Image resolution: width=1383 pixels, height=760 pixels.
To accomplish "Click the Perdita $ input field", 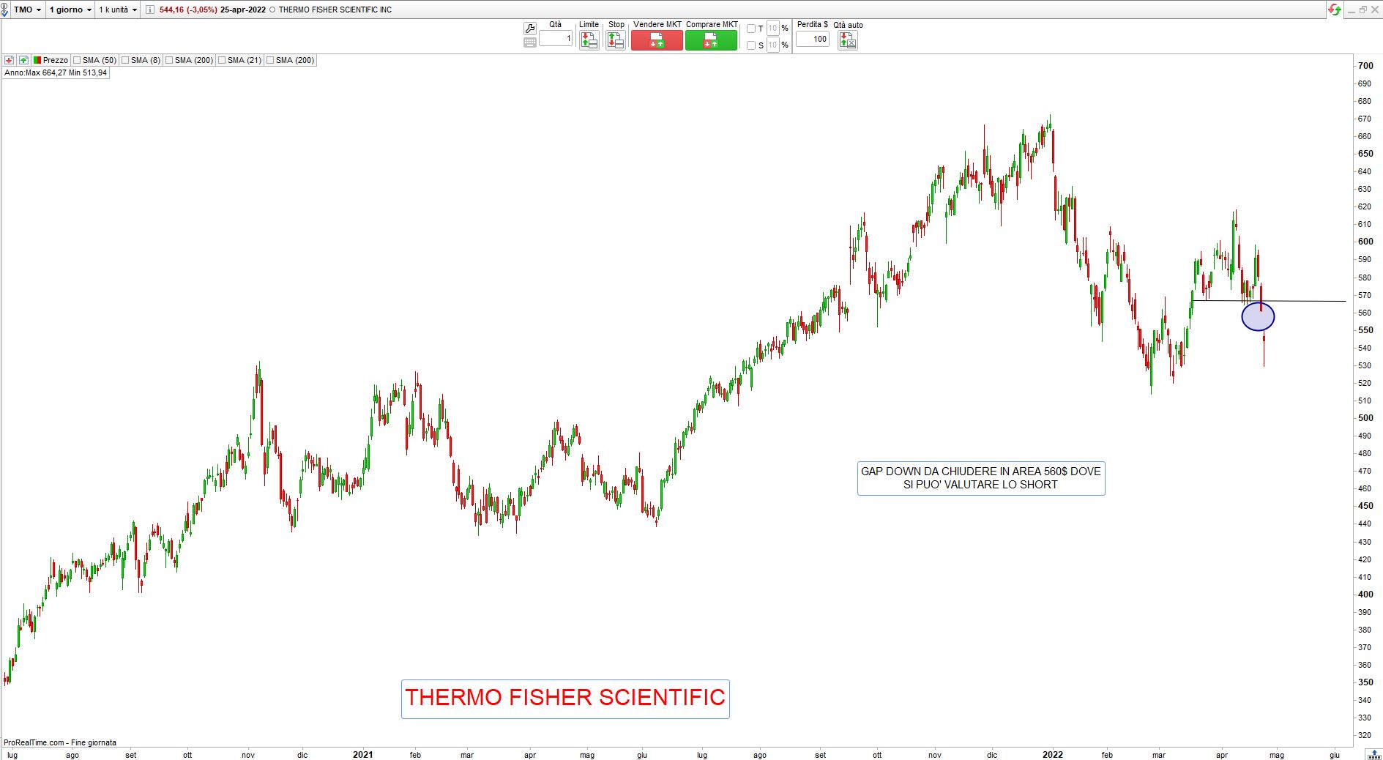I will pyautogui.click(x=812, y=39).
